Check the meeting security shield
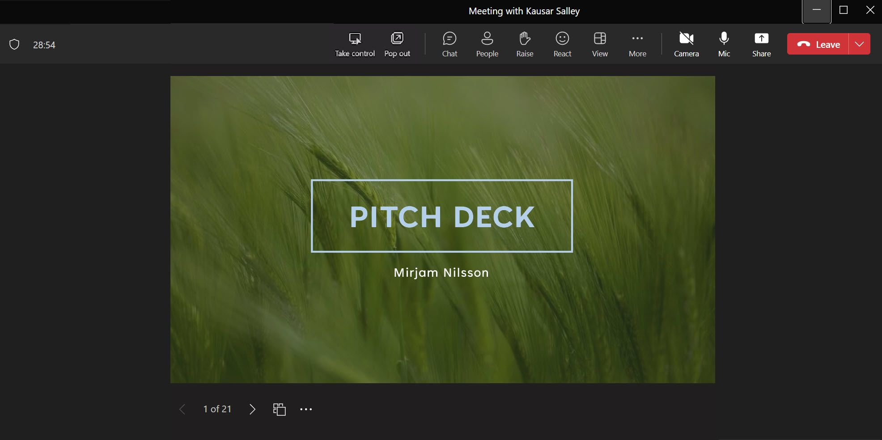 [x=15, y=44]
